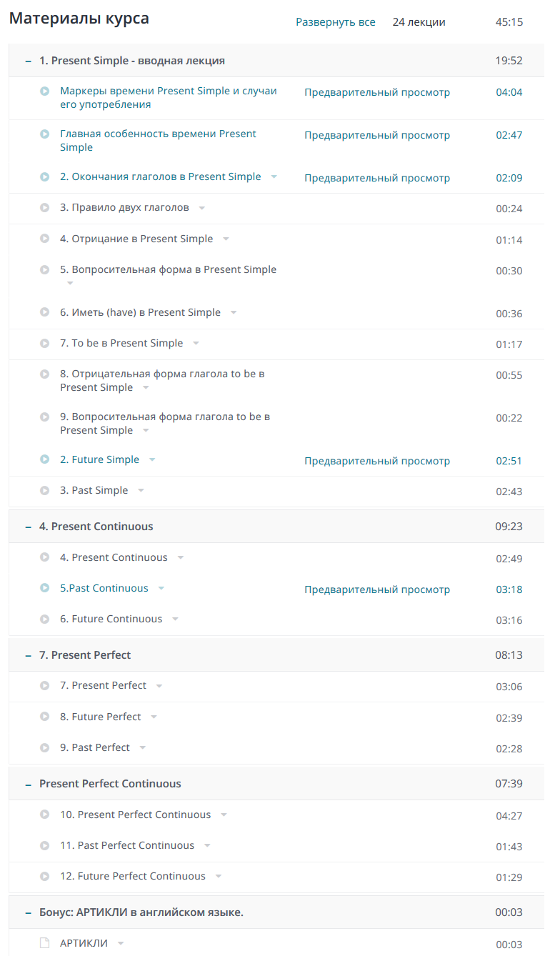Open Предварительный просмотр for 5.Past Continuous

(377, 589)
